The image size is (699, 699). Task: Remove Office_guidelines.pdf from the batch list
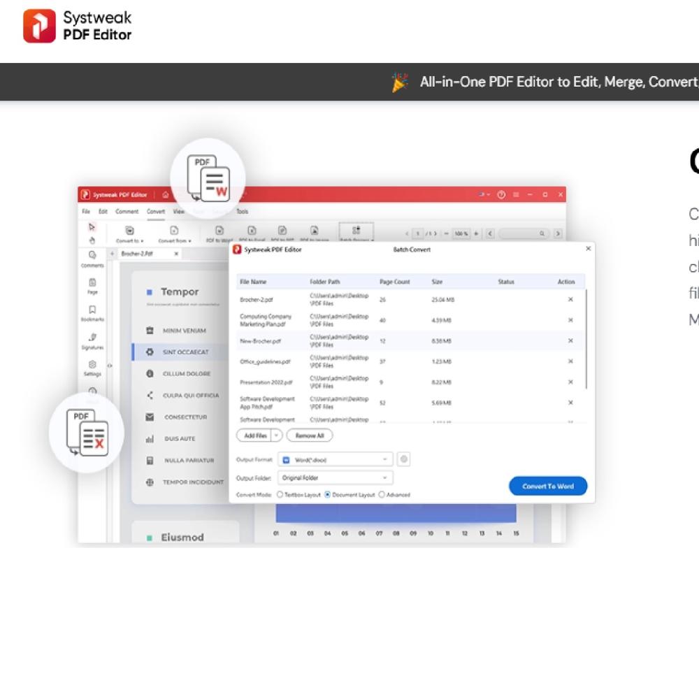(570, 361)
